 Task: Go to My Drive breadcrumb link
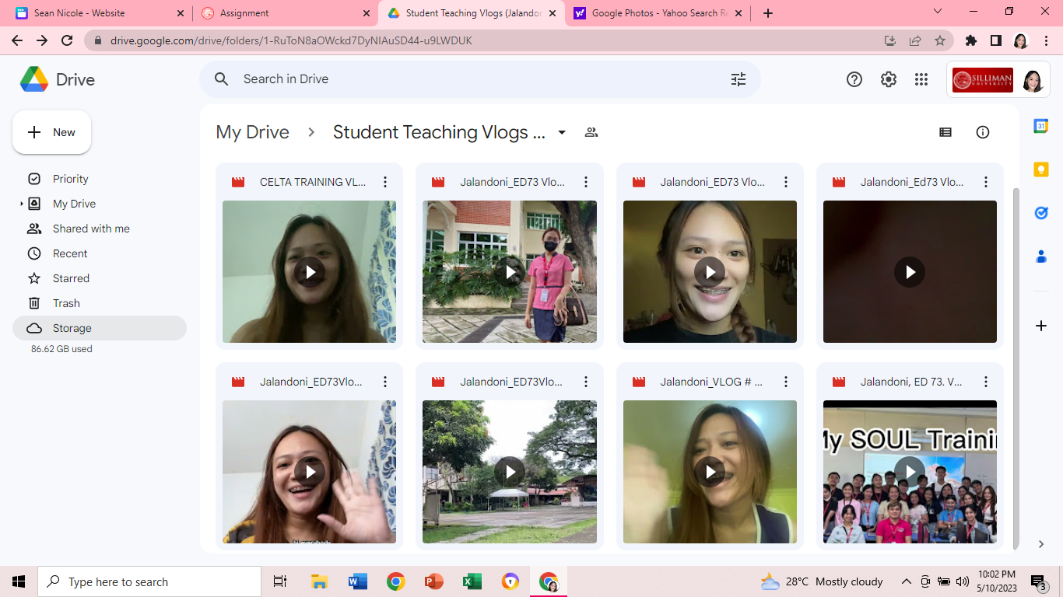(252, 132)
